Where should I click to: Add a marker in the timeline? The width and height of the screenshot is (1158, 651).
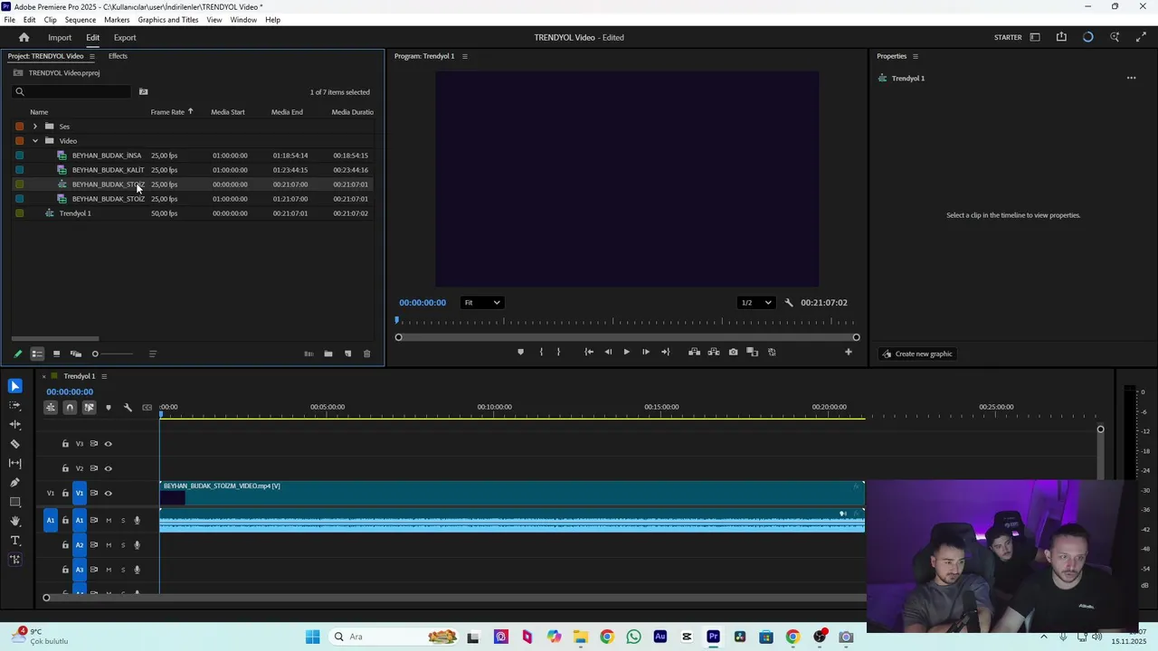click(109, 408)
